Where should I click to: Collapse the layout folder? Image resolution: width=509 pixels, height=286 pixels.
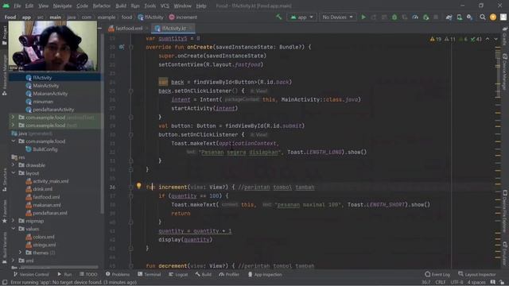[x=13, y=173]
